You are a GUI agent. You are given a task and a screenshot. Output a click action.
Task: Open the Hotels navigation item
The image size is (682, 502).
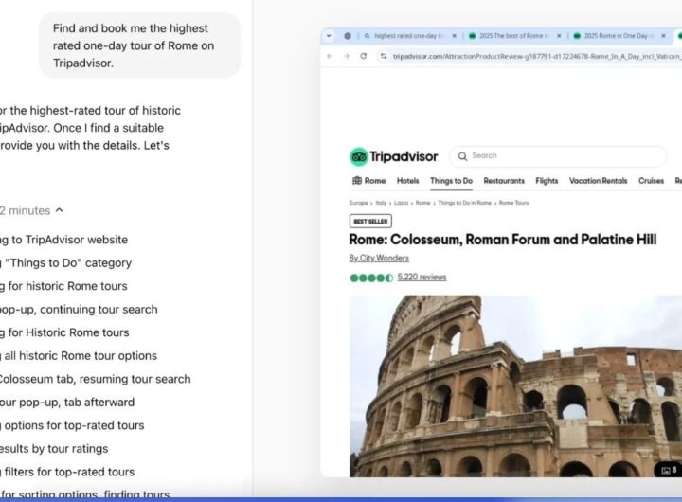407,181
